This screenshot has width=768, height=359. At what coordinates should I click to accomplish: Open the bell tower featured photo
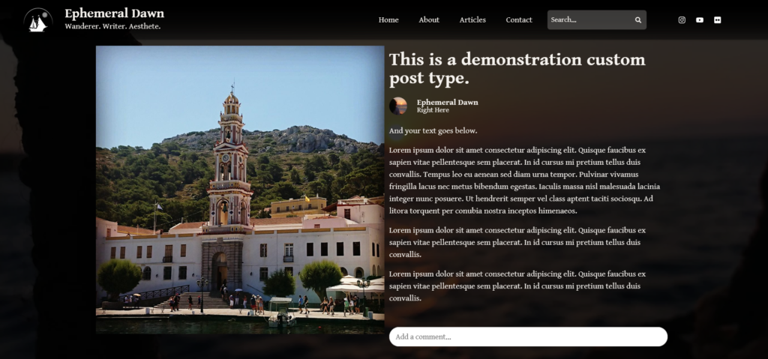coord(240,190)
